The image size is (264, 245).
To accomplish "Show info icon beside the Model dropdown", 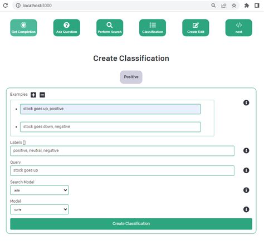I will [x=246, y=209].
